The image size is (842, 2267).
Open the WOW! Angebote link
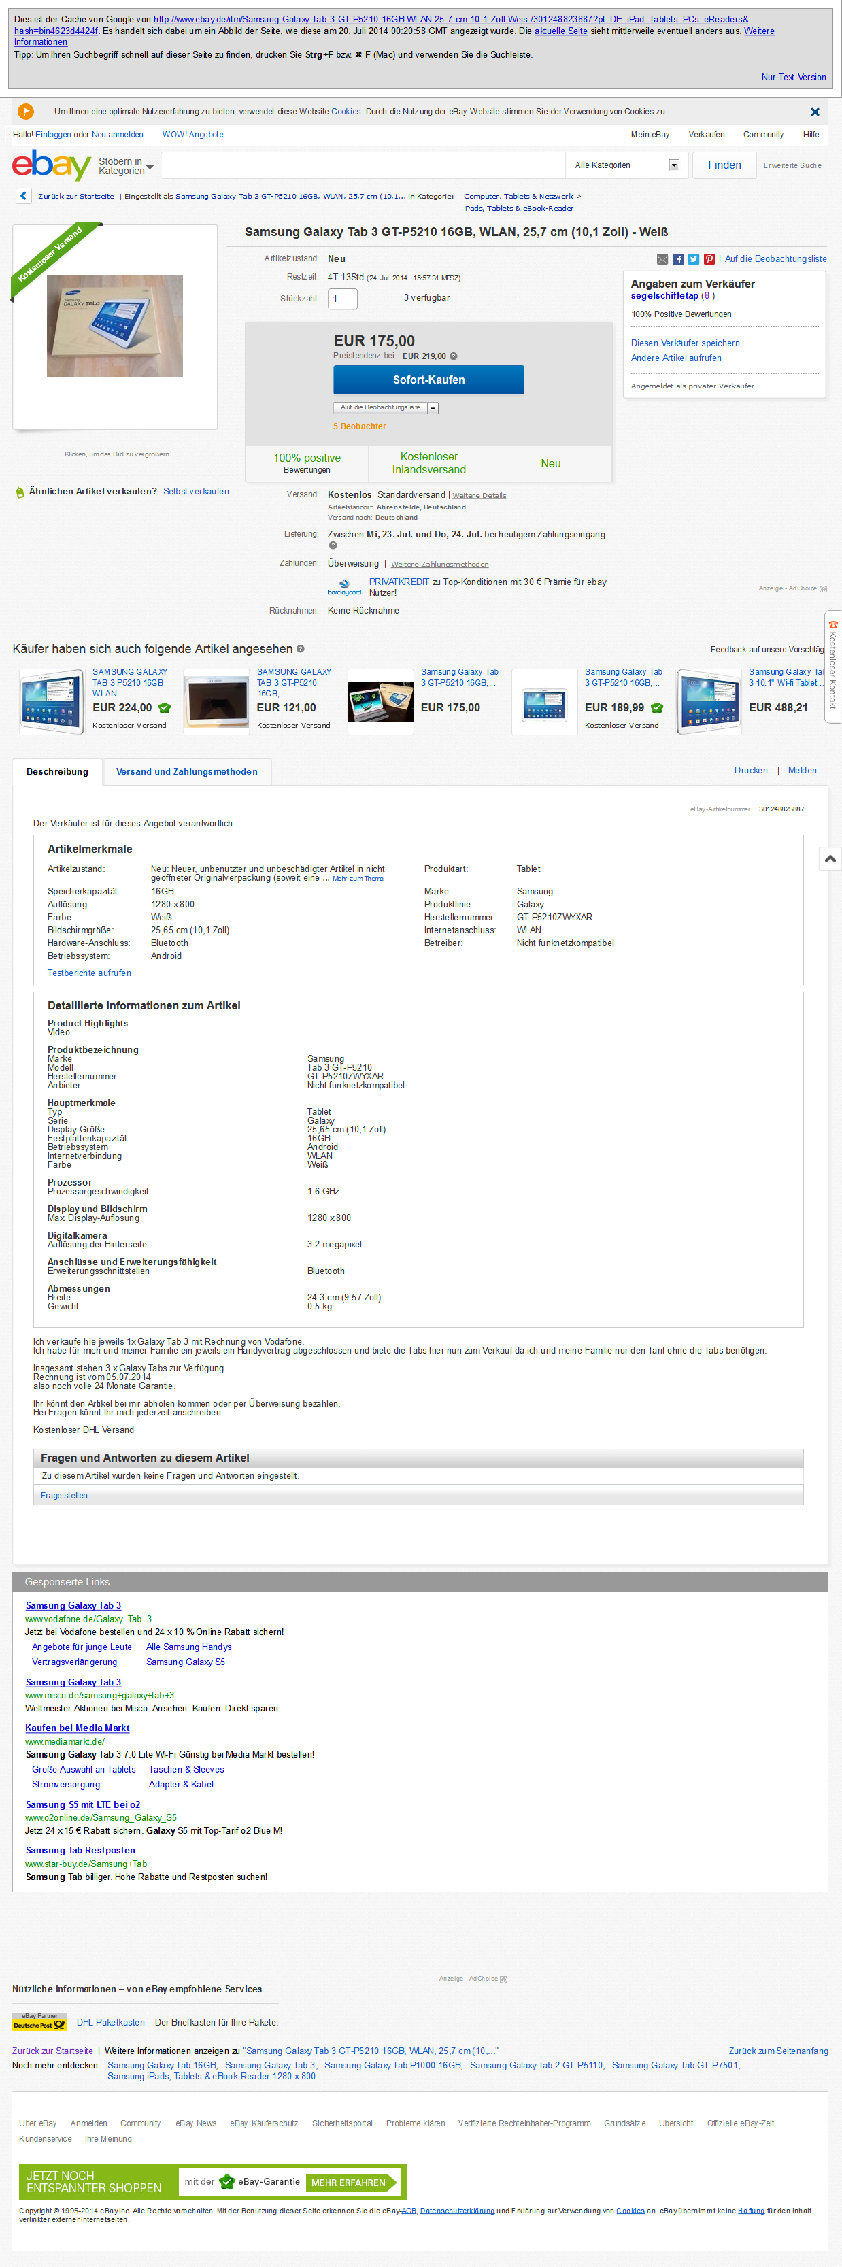click(x=192, y=135)
